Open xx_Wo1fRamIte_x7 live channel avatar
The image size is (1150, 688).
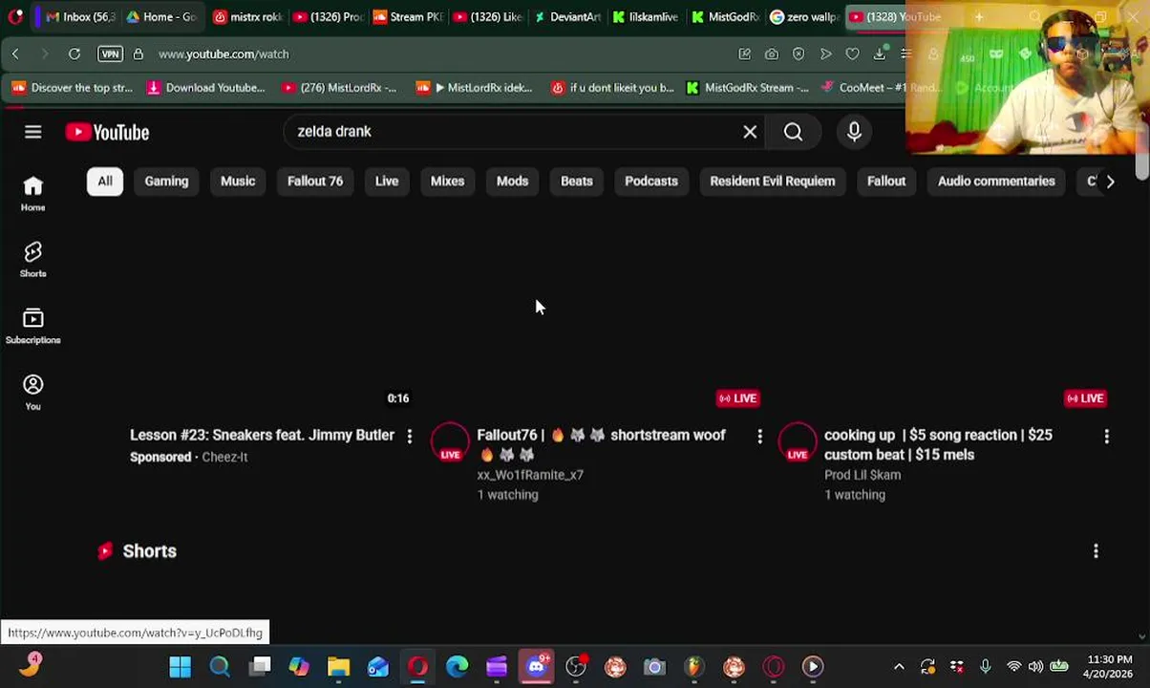(450, 442)
